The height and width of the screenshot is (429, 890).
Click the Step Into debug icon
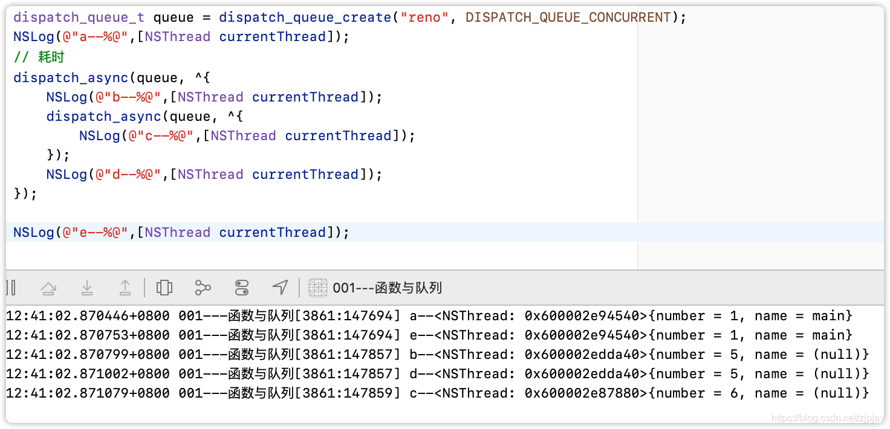point(87,288)
